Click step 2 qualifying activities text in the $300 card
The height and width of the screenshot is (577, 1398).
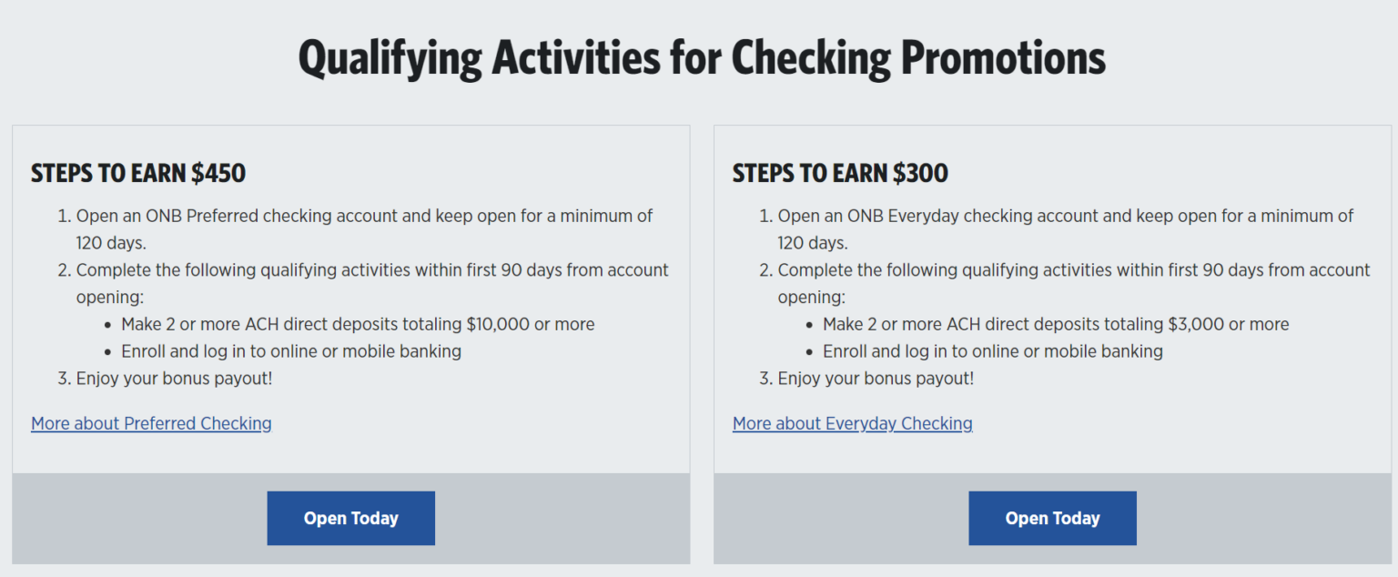coord(1074,270)
